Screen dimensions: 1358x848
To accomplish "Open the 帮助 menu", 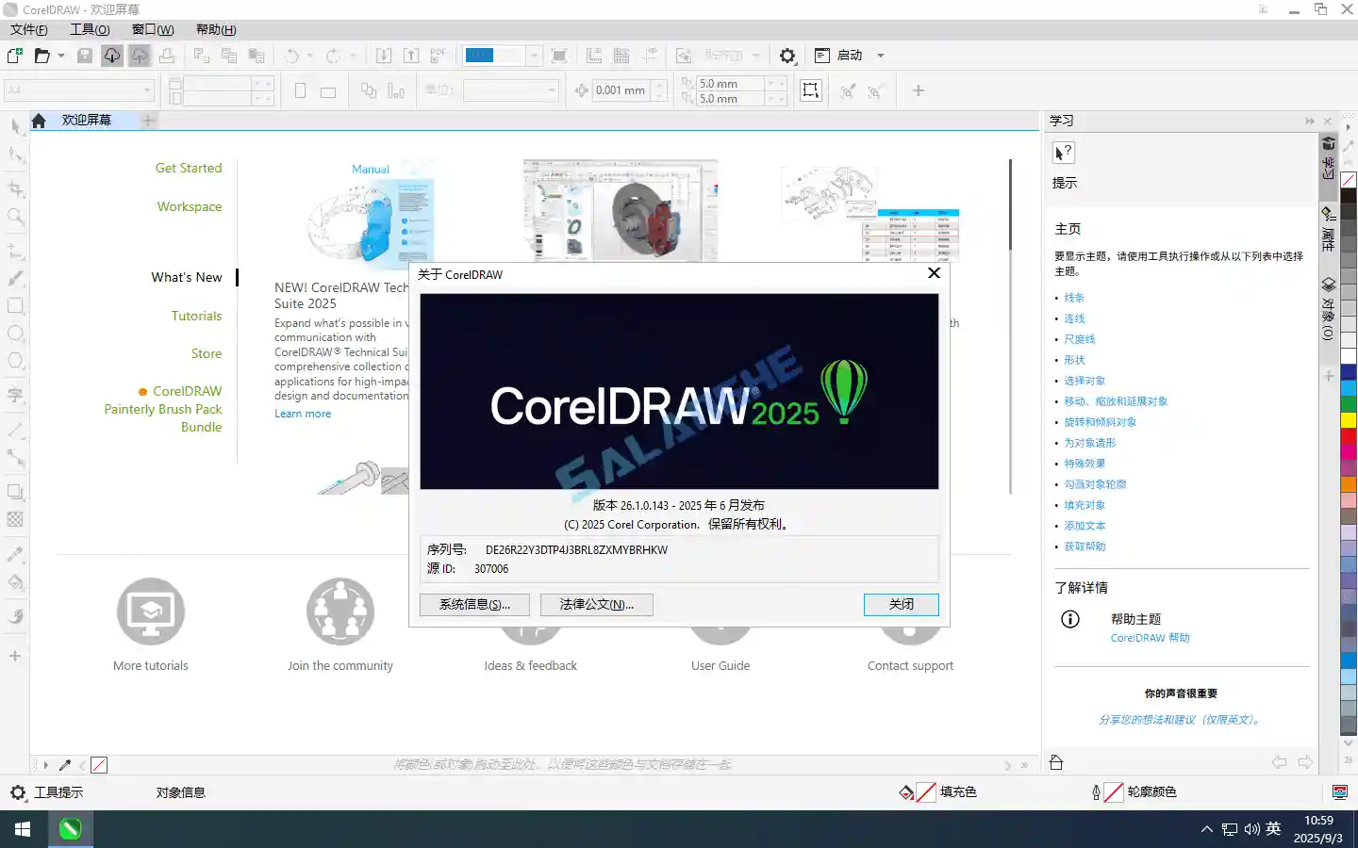I will (214, 29).
